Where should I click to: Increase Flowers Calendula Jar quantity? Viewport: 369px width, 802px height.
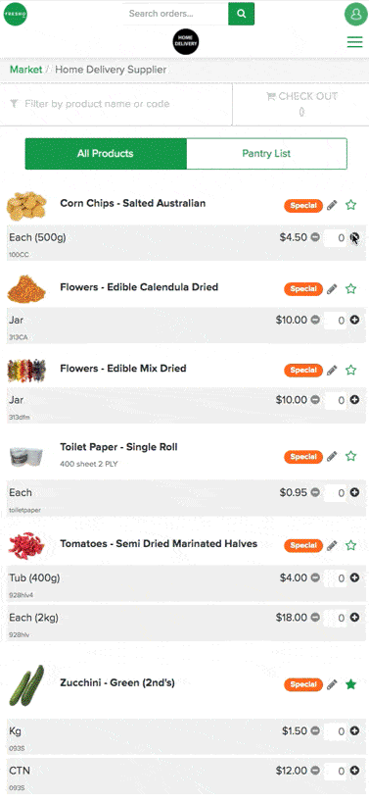(354, 320)
